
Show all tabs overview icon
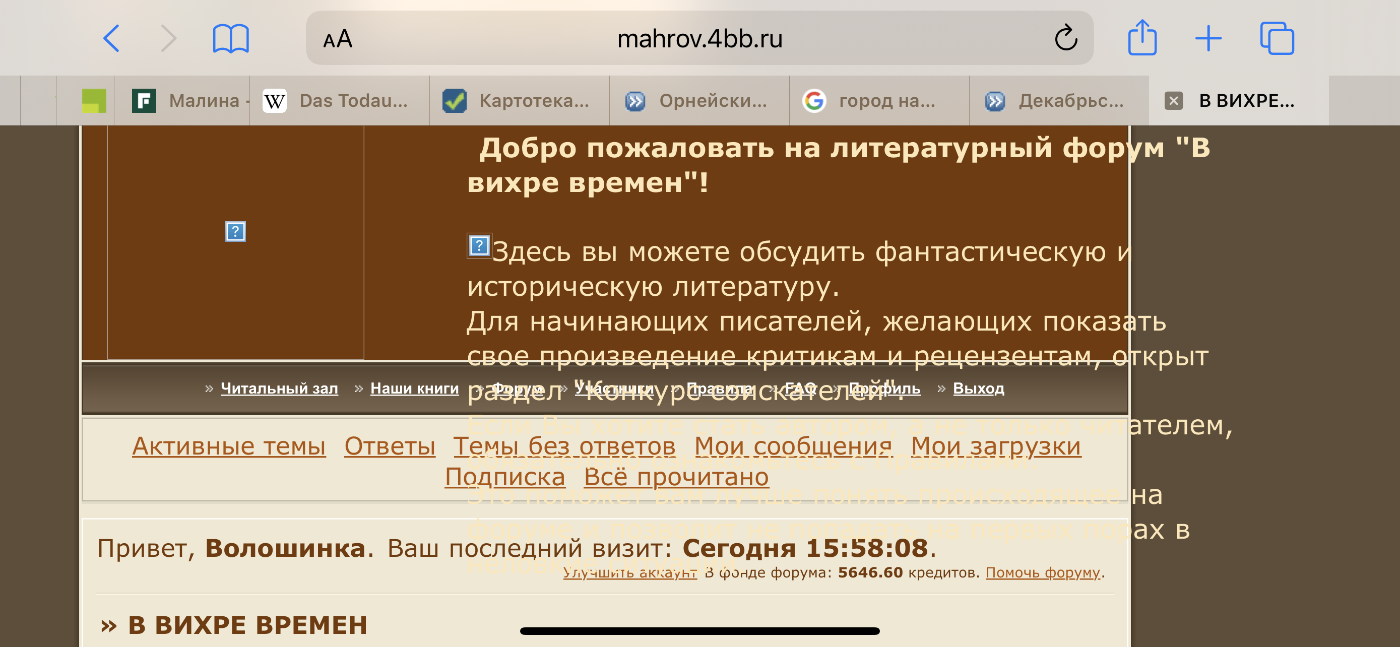point(1277,38)
